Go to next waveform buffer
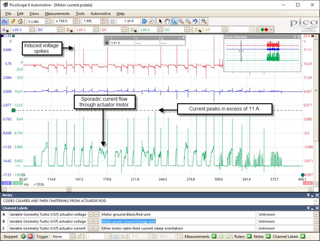This screenshot has height=241, width=320. (x=144, y=21)
